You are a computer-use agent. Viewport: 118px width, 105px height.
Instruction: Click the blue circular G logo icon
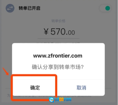click(x=52, y=100)
